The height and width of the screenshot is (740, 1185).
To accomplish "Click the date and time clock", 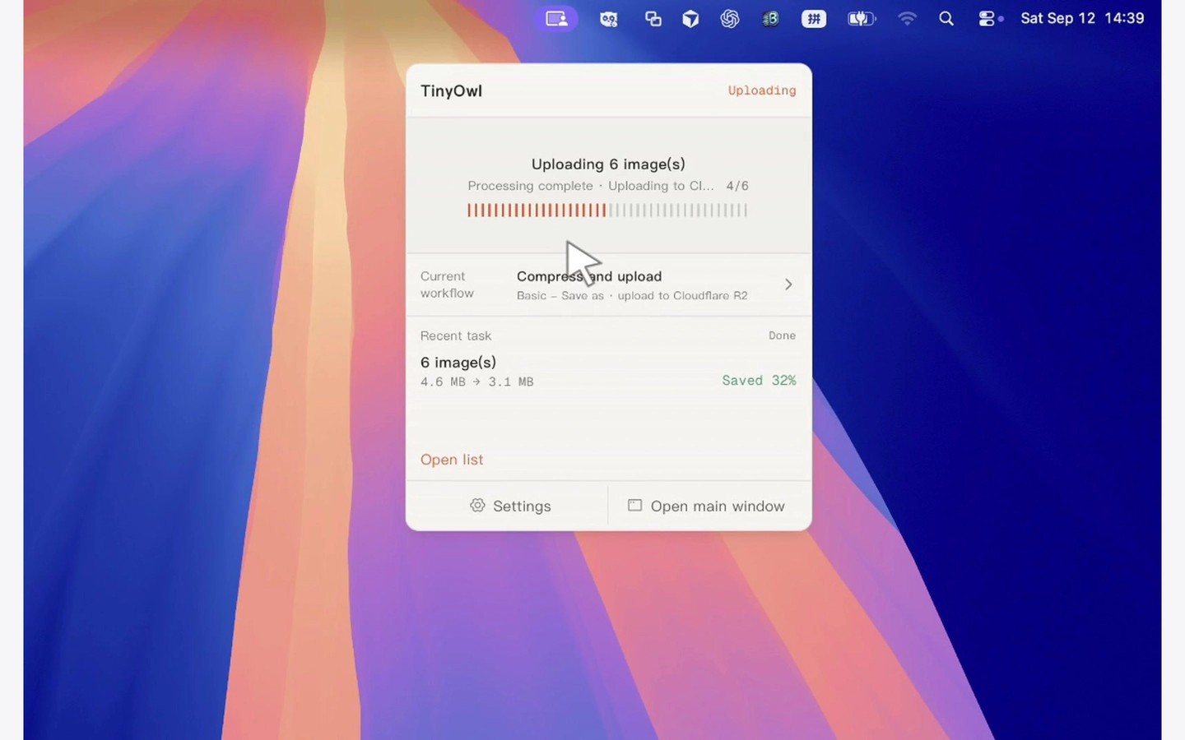I will pos(1082,18).
